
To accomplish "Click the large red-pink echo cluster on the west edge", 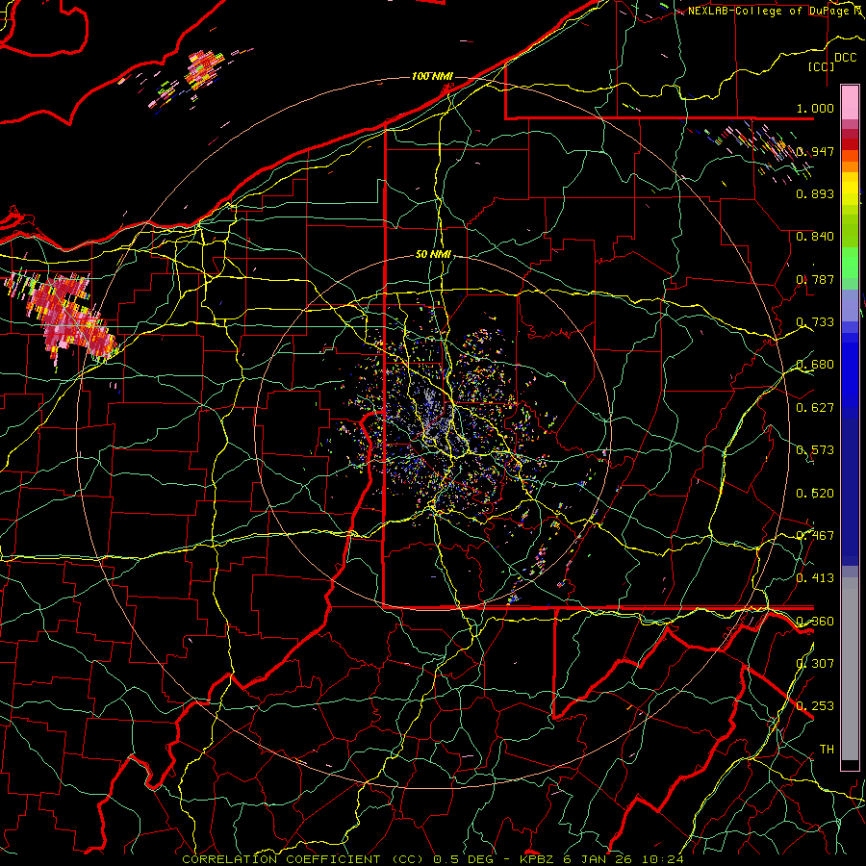I will [x=65, y=318].
